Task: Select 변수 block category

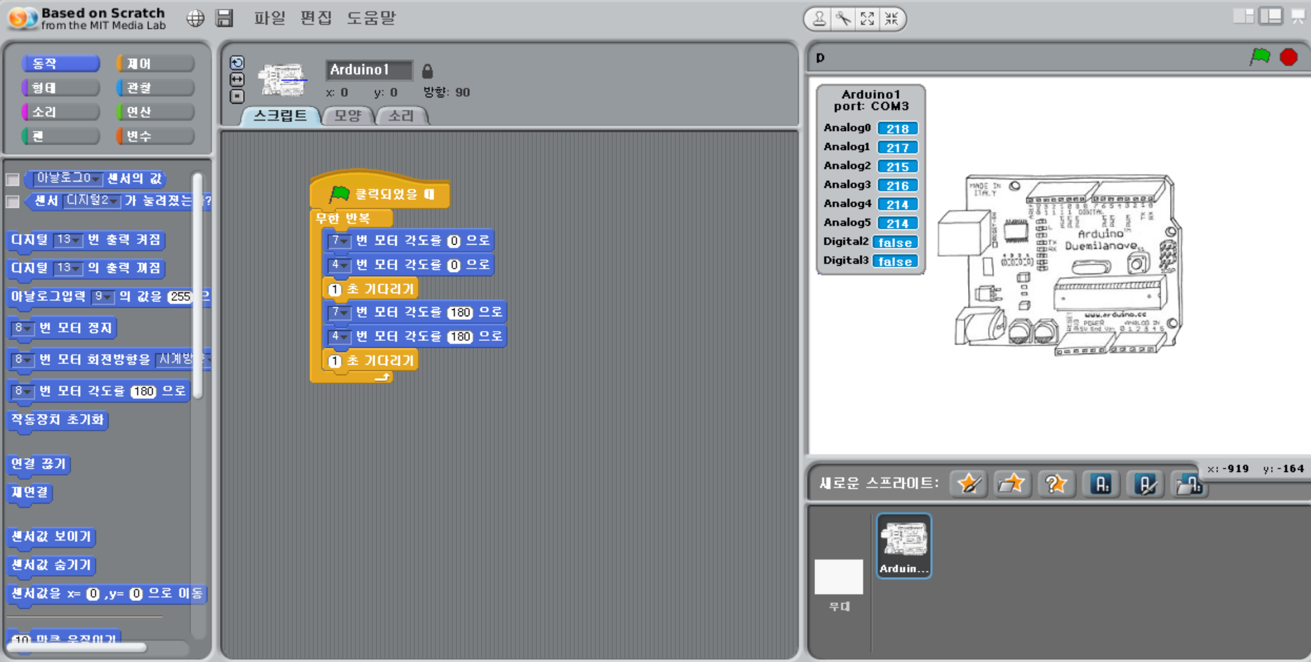Action: (155, 136)
